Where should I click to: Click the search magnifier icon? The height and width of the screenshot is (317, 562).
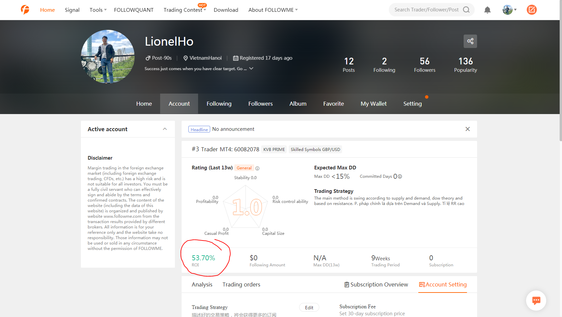coord(466,10)
